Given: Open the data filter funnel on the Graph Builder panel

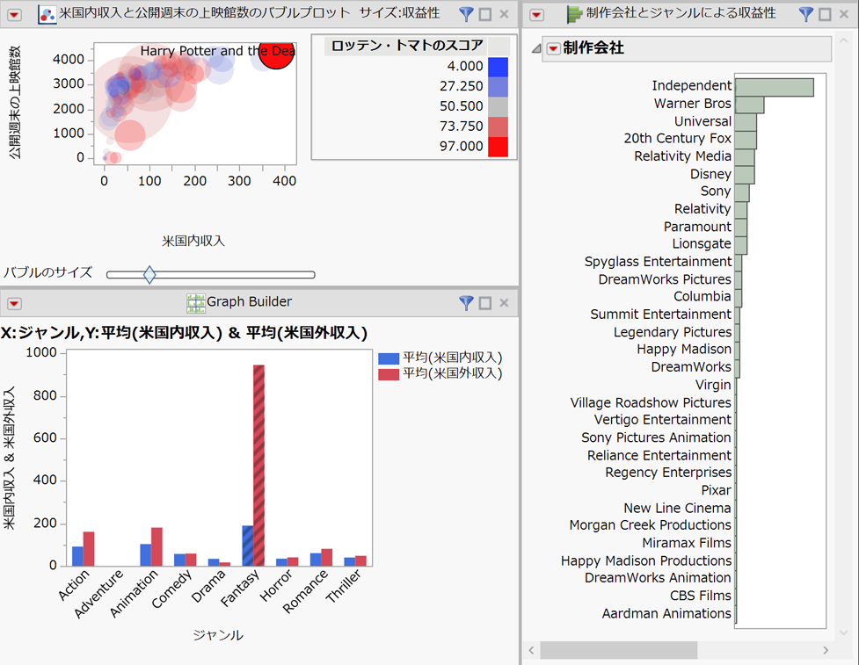Looking at the screenshot, I should (x=465, y=303).
